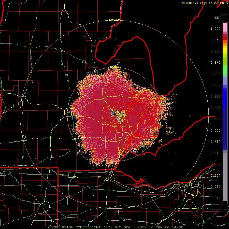
Task: Click the 0.840 color scale value
Action: tap(216, 63)
